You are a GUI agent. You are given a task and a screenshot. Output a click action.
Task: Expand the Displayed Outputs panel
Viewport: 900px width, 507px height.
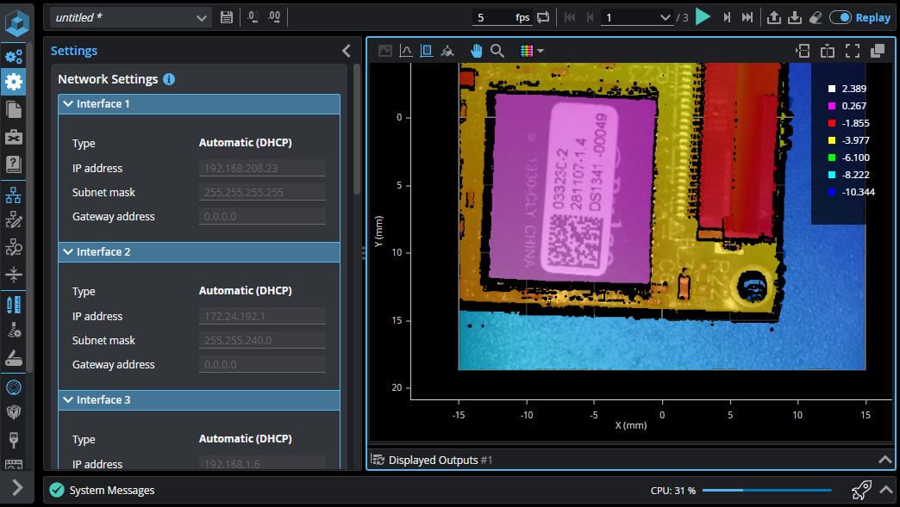[x=884, y=460]
